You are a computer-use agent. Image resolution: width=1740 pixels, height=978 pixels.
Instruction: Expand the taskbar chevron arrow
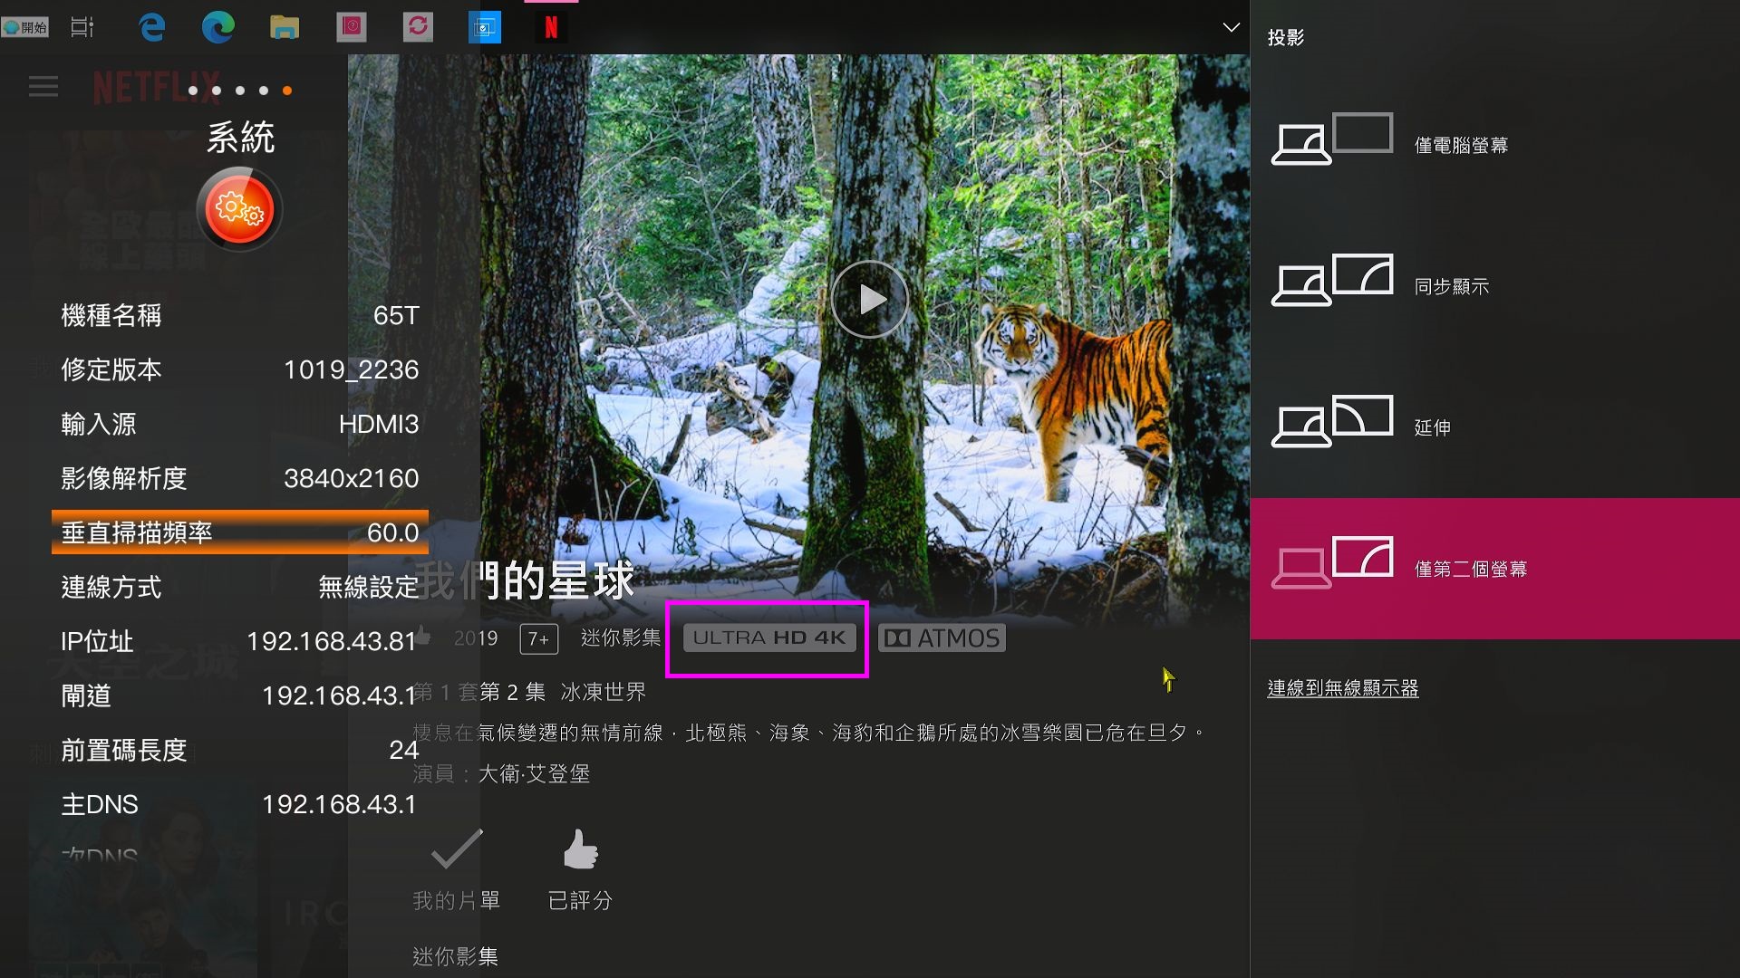[1231, 27]
